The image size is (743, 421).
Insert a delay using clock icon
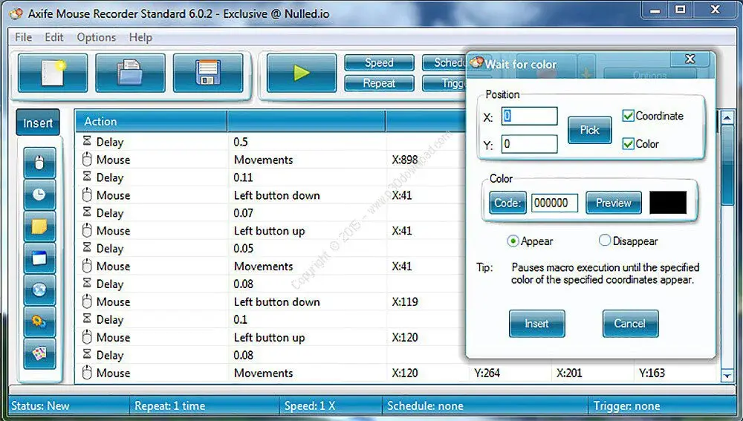tap(39, 195)
